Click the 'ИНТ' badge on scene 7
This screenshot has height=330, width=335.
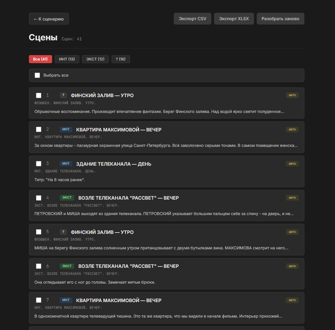tap(66, 300)
